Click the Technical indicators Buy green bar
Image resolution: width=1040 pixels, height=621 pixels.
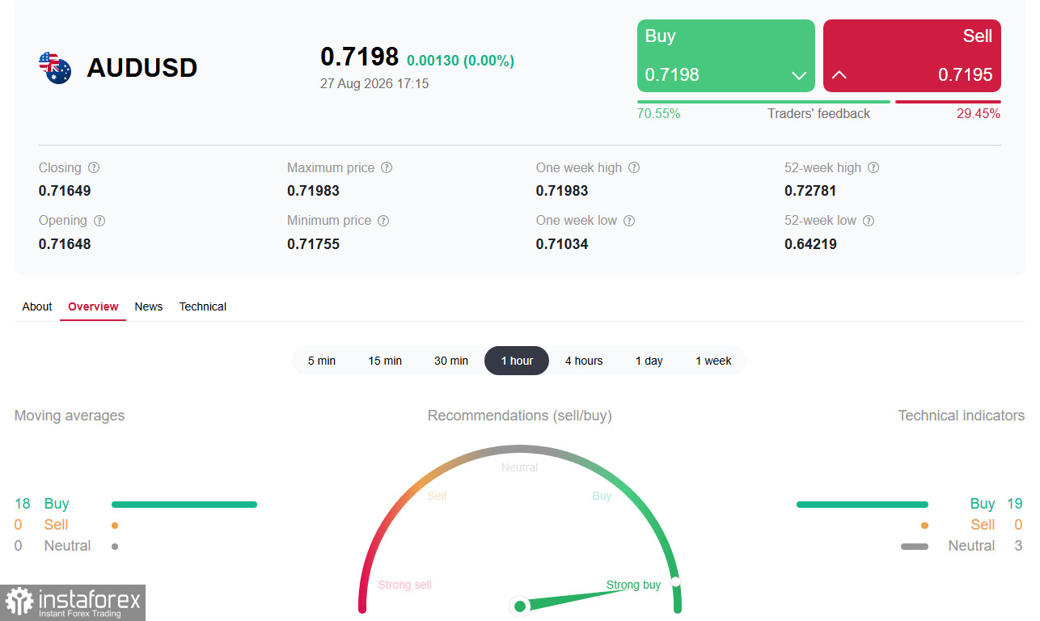pyautogui.click(x=862, y=505)
